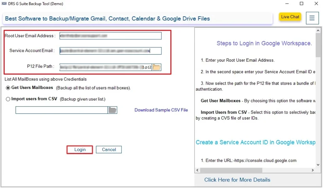Select the Get Users Mailboxes option

tap(8, 88)
